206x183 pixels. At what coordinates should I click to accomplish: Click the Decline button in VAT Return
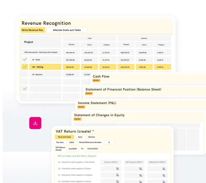[x=91, y=137]
